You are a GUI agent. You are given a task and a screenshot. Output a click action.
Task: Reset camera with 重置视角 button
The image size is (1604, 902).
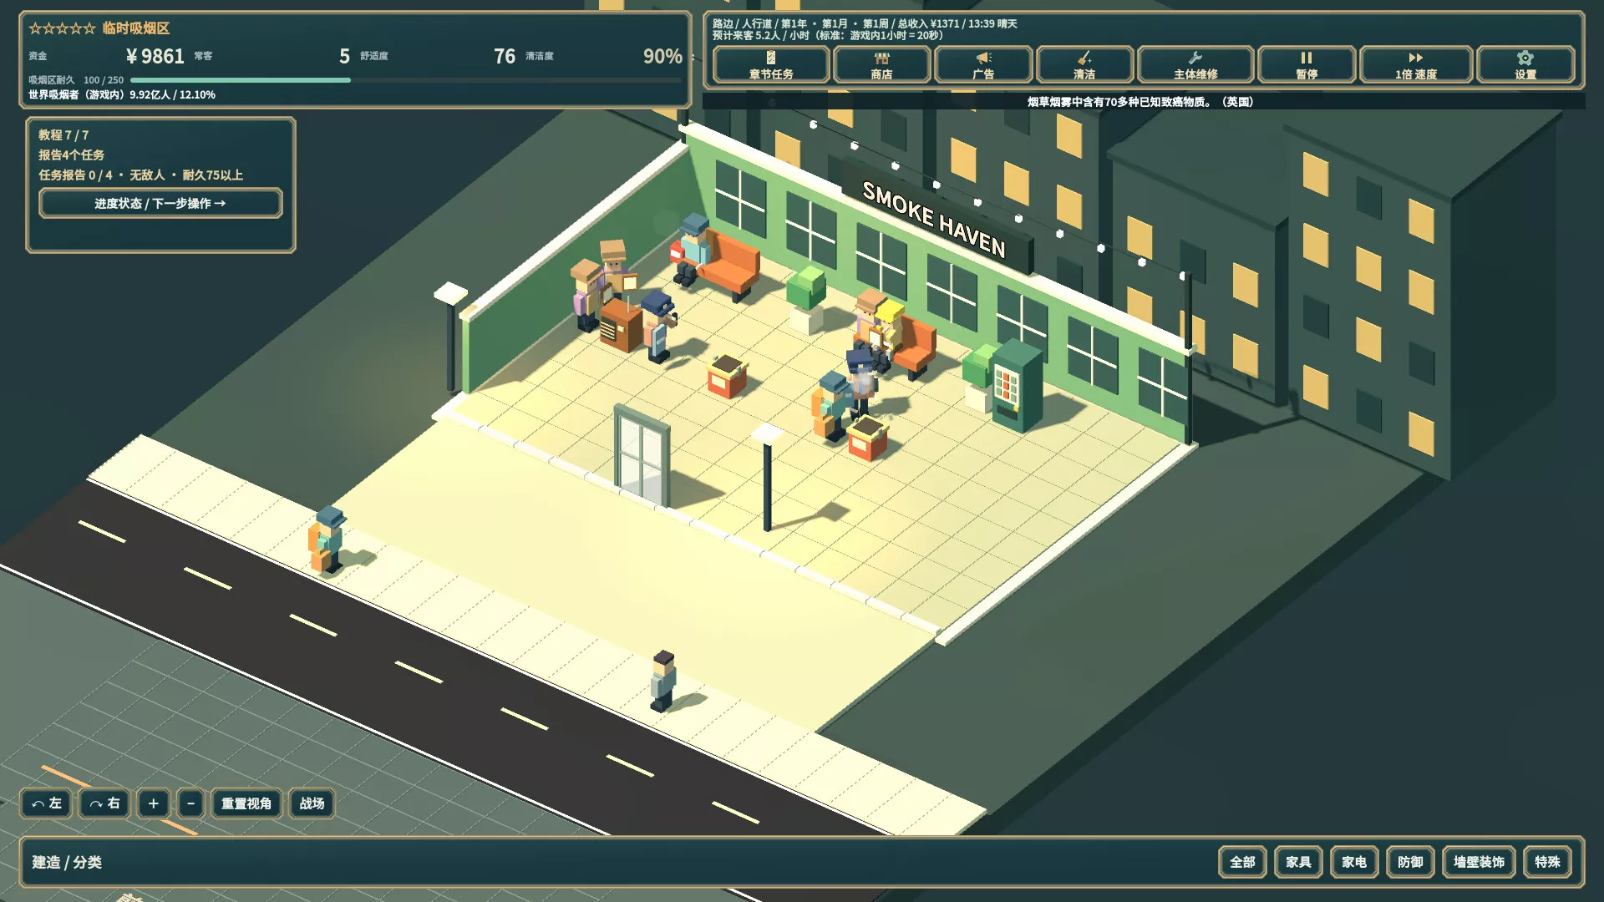tap(246, 803)
